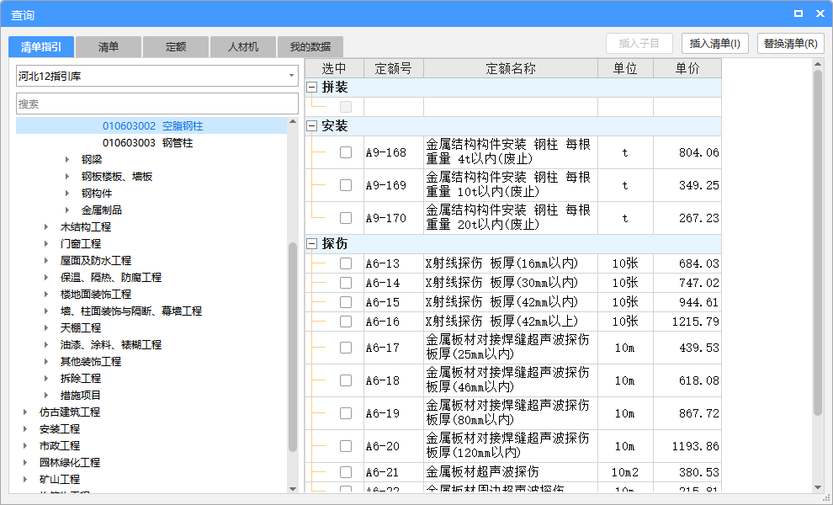Check the box for A6-18
Screen dimensions: 833x505
click(x=346, y=380)
